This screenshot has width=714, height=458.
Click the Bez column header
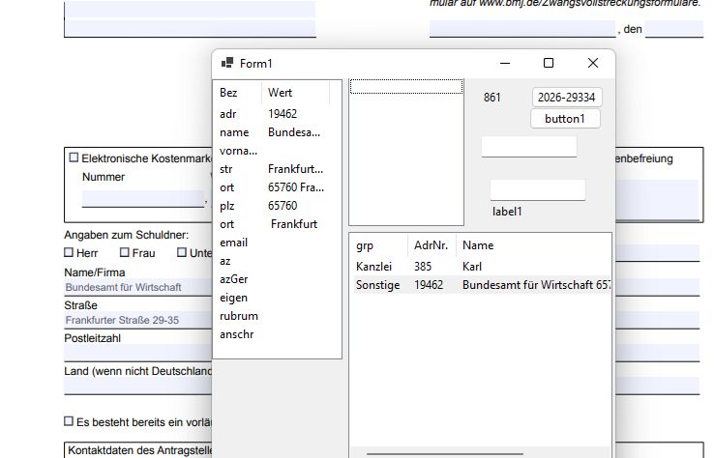pyautogui.click(x=238, y=93)
